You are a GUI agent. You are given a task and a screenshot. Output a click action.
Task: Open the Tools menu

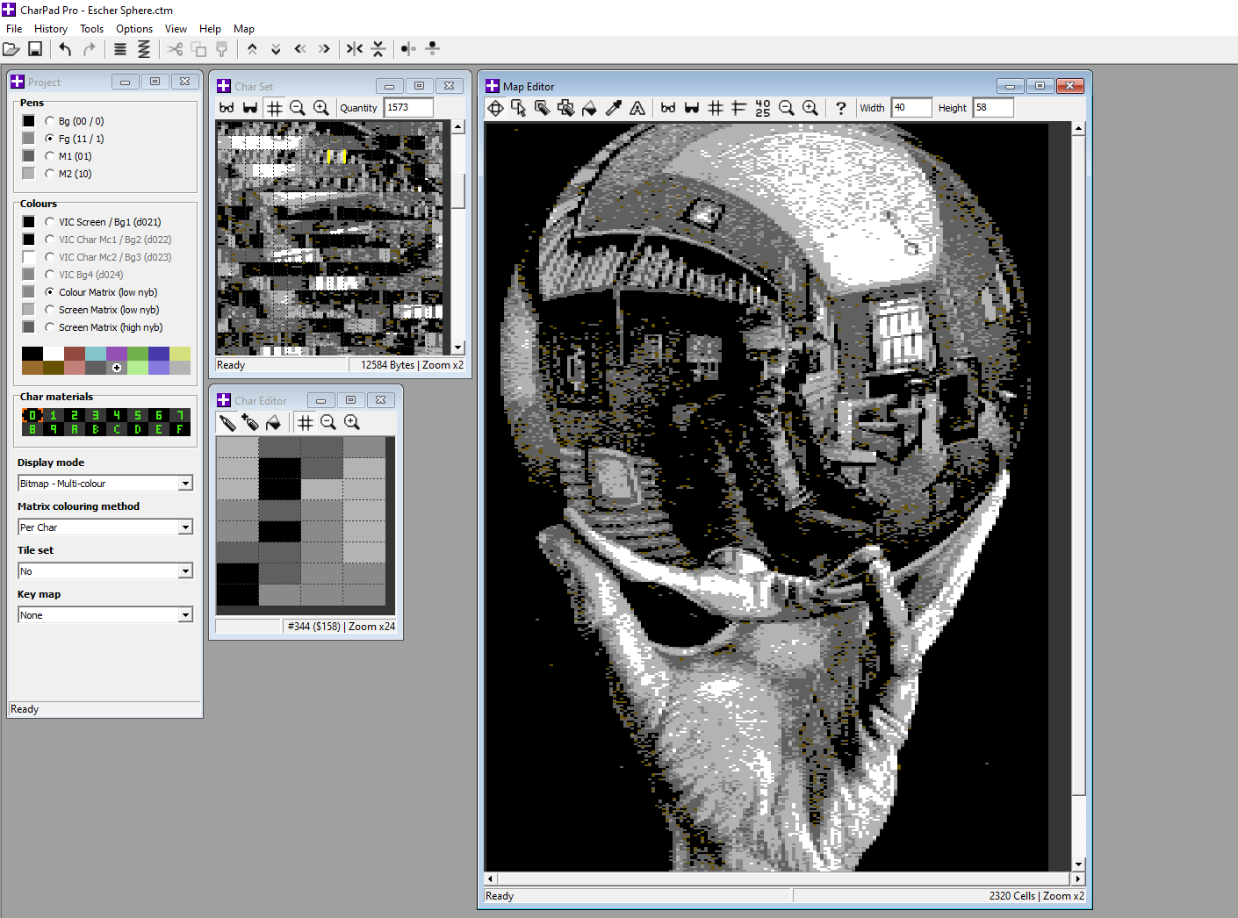point(92,29)
